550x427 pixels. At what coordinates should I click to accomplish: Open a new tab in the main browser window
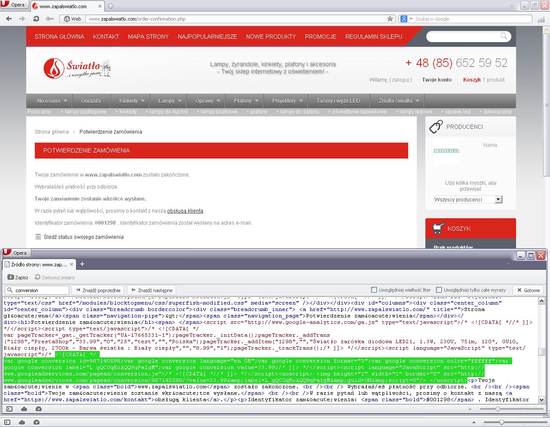110,6
